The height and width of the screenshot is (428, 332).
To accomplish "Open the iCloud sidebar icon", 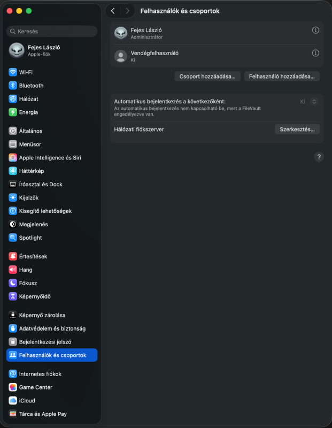I will 13,401.
